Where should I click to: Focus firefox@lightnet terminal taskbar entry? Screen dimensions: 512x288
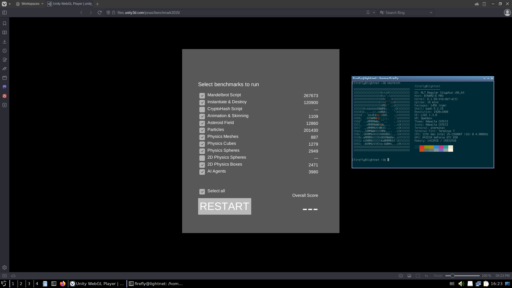[156, 284]
